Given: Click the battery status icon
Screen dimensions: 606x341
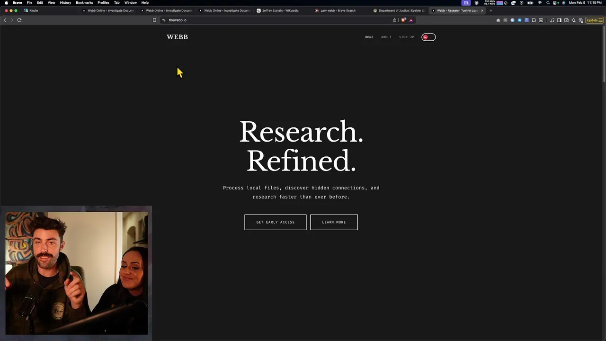Looking at the screenshot, I should pyautogui.click(x=530, y=3).
